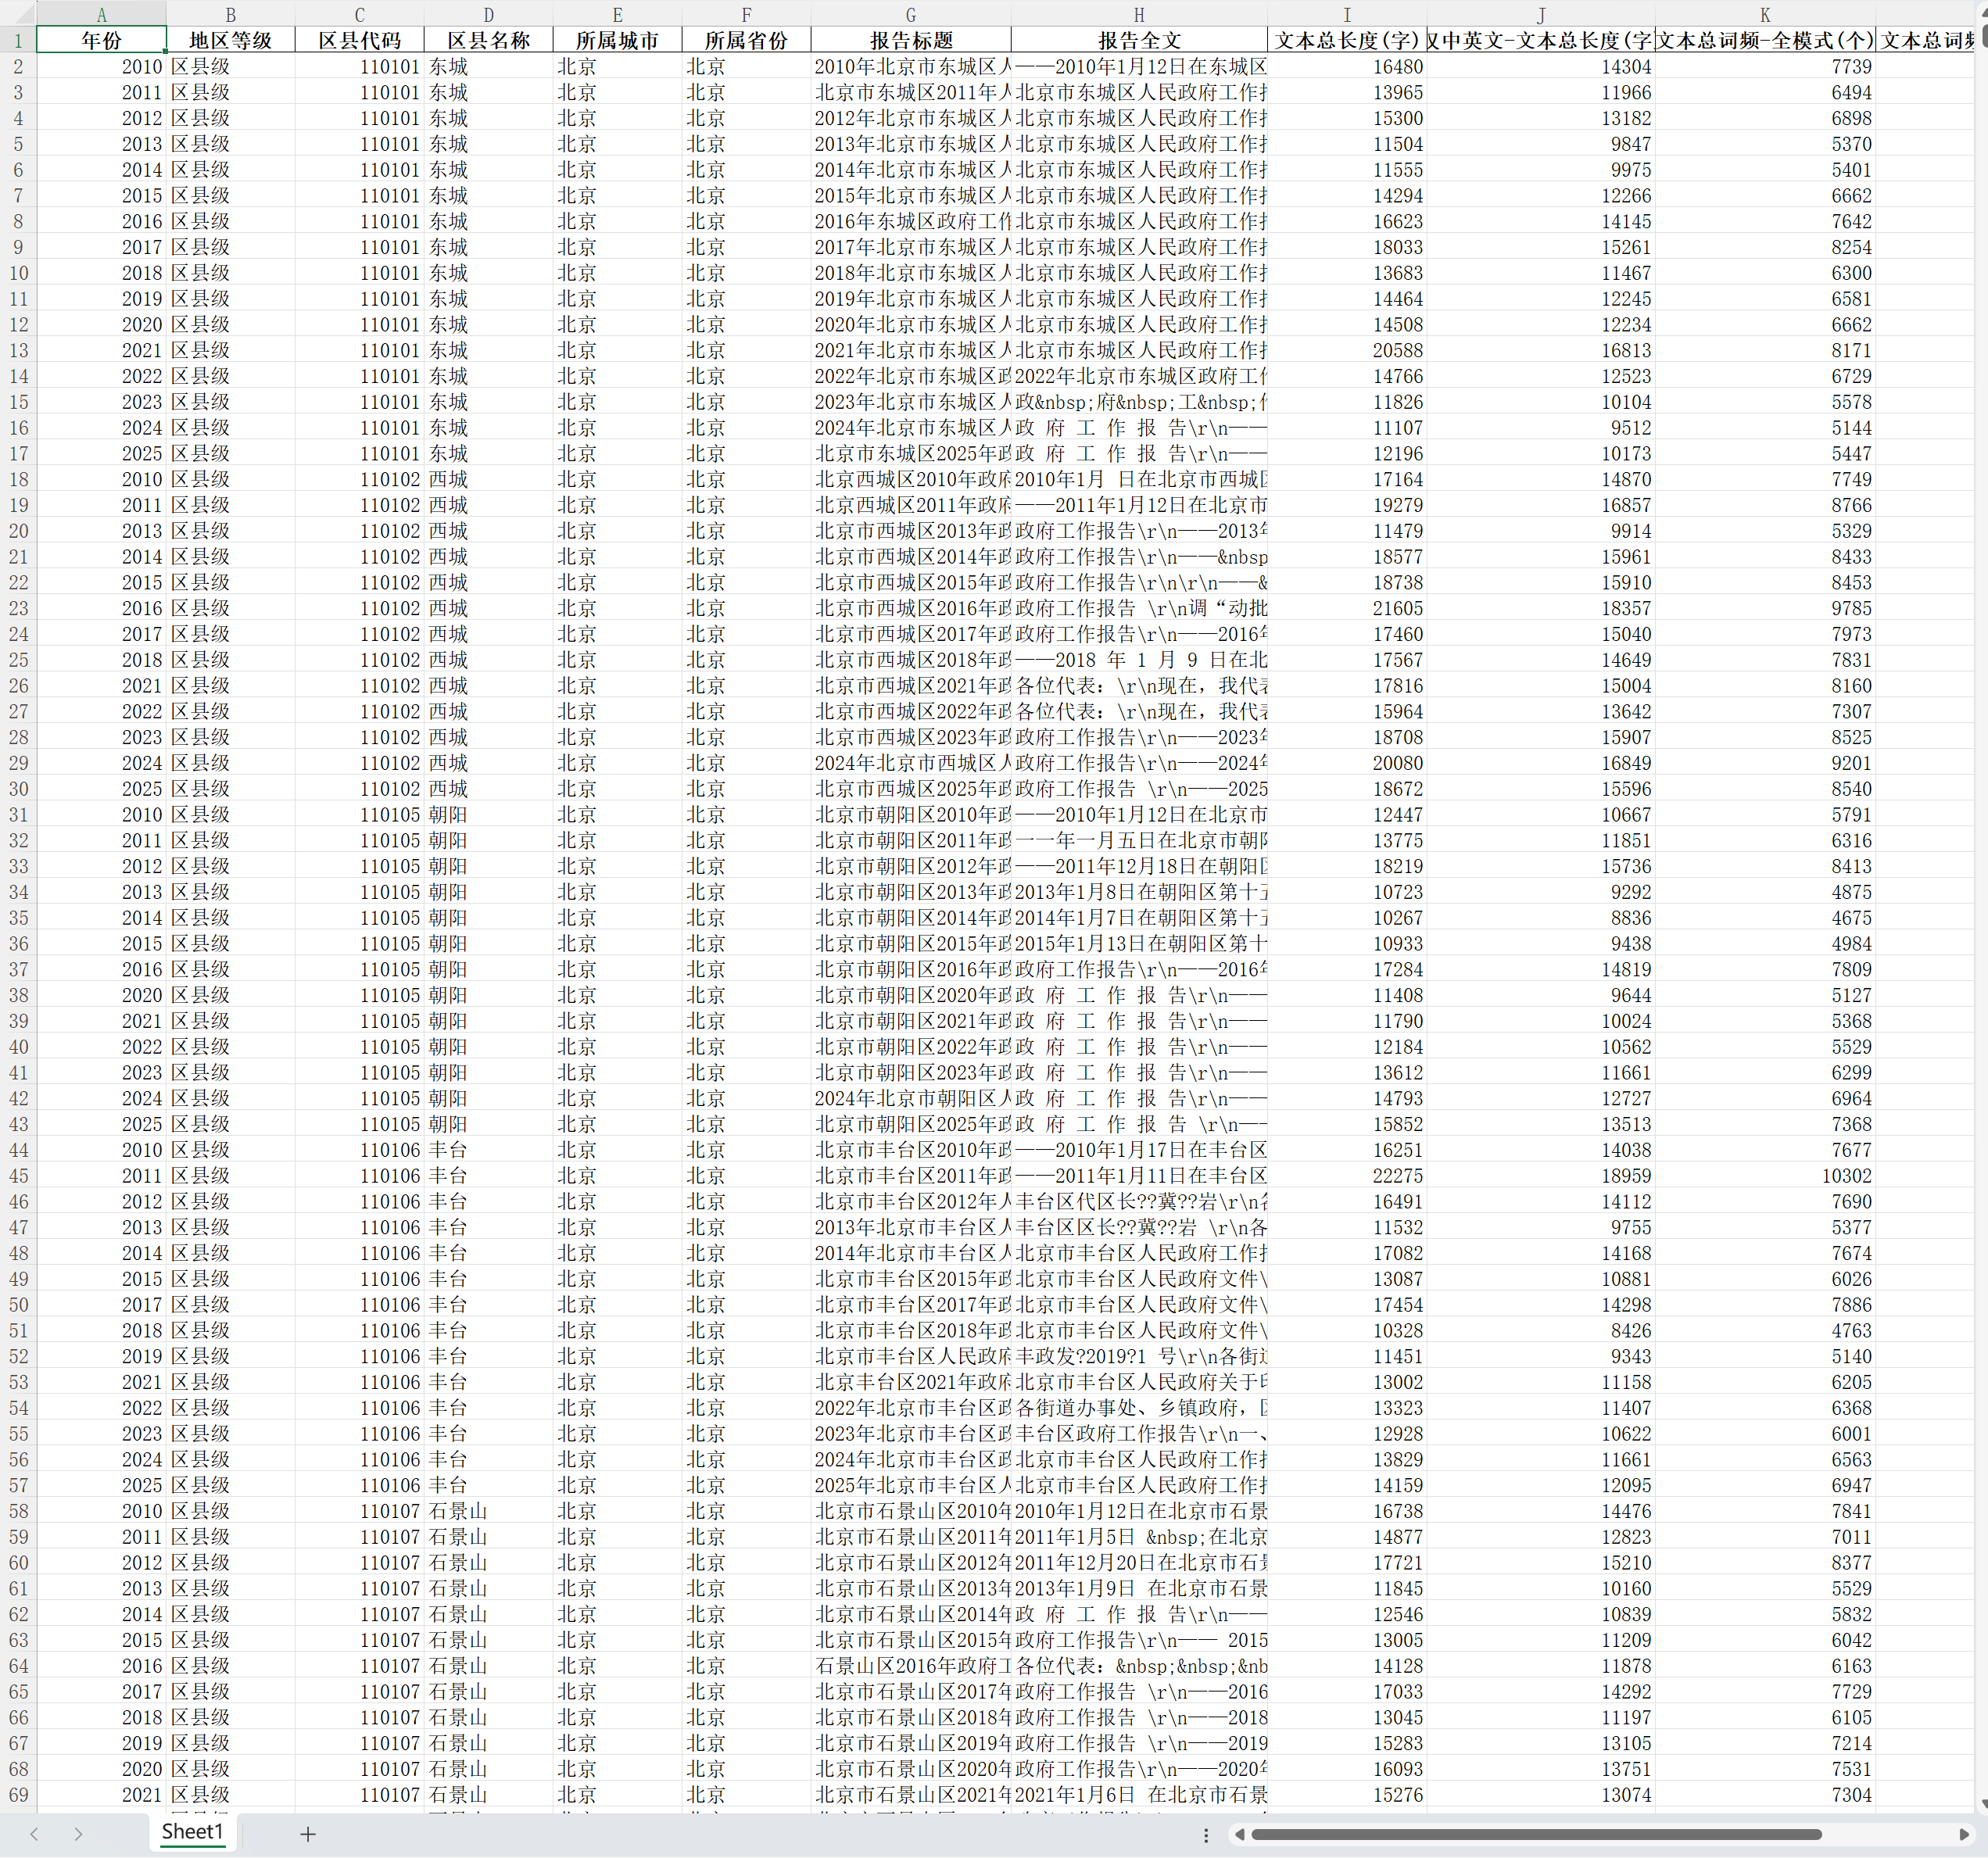Viewport: 1988px width, 1858px height.
Task: Click the previous sheet navigation arrow
Action: click(x=34, y=1834)
